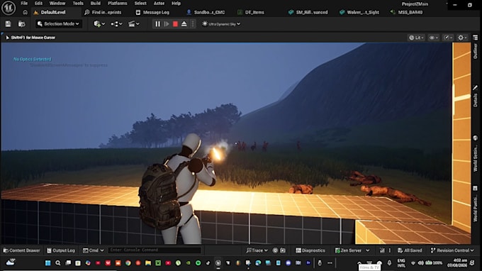Open the Ultra Dynamic Sky dropdown

pos(221,23)
